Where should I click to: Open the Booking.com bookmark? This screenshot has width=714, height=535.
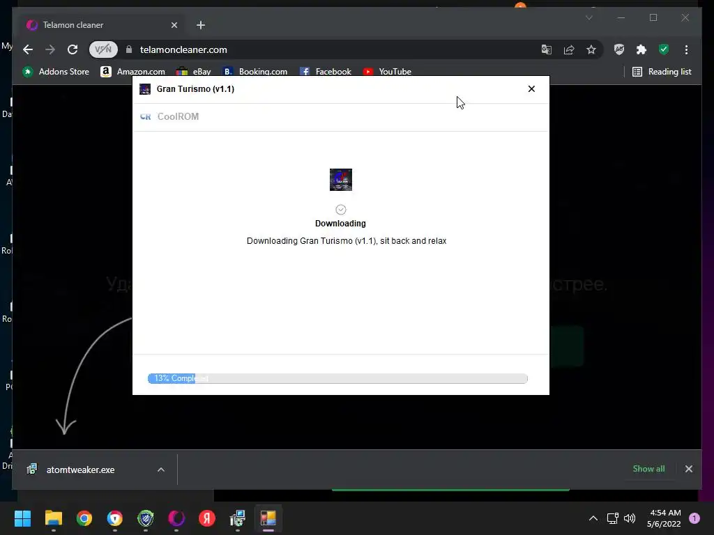point(255,72)
